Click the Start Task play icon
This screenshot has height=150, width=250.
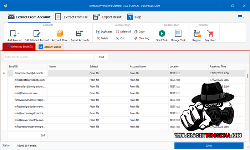point(162,34)
